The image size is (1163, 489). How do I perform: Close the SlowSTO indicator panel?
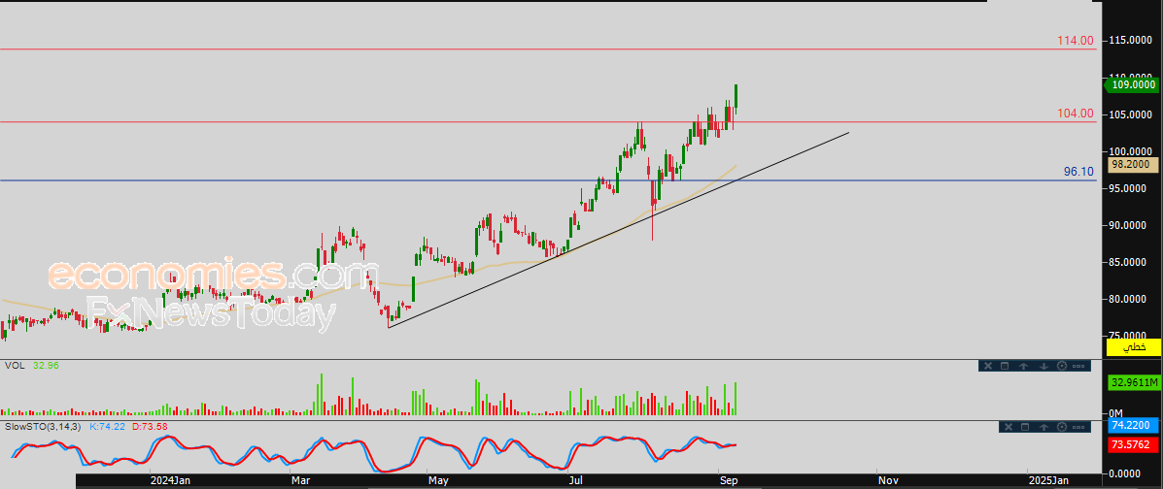(1008, 427)
